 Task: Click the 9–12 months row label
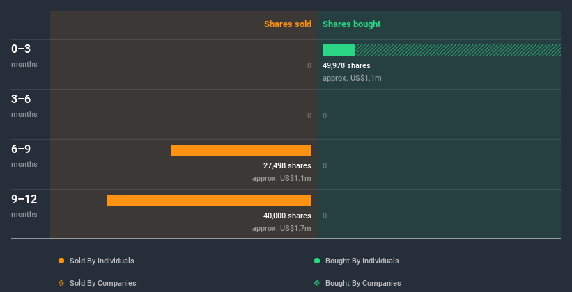pyautogui.click(x=24, y=206)
